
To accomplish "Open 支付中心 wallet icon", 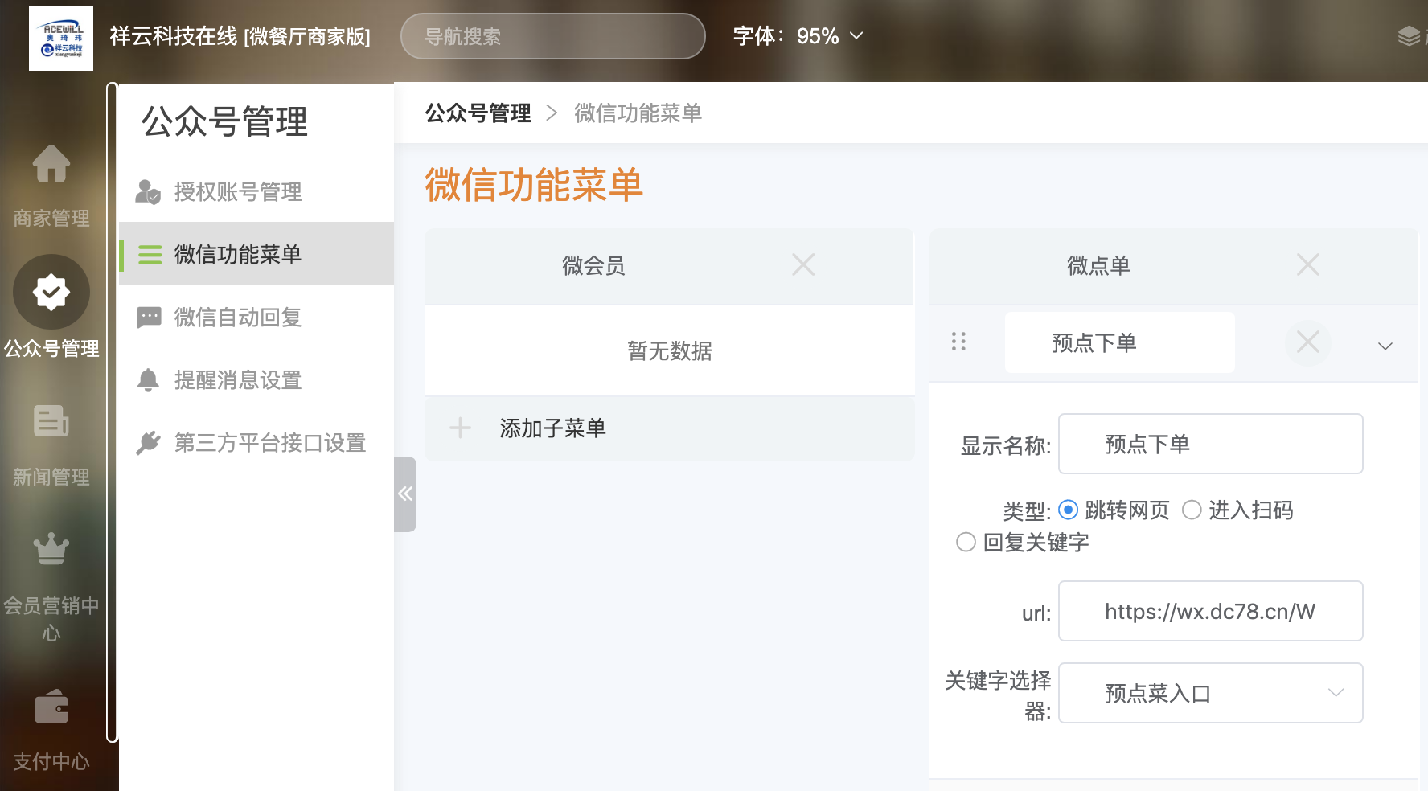I will tap(51, 707).
